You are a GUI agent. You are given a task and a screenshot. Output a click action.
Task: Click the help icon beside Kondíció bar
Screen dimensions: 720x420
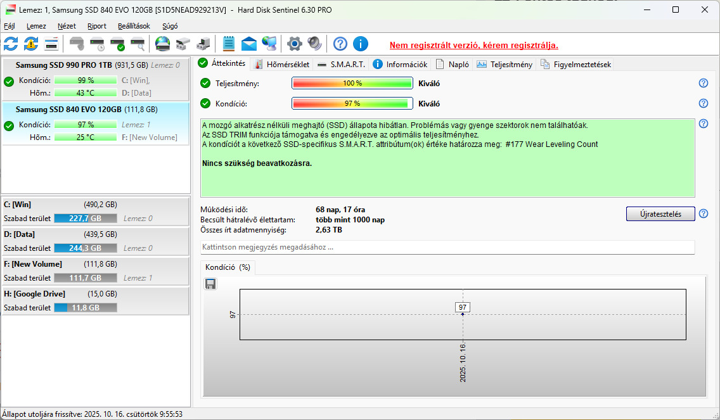point(703,103)
